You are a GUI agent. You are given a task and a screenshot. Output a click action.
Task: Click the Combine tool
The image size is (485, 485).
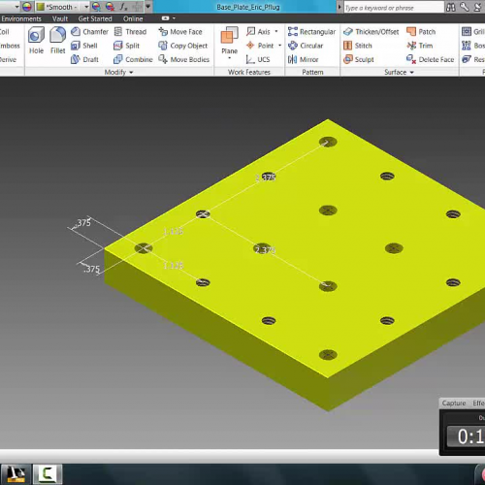click(x=133, y=59)
